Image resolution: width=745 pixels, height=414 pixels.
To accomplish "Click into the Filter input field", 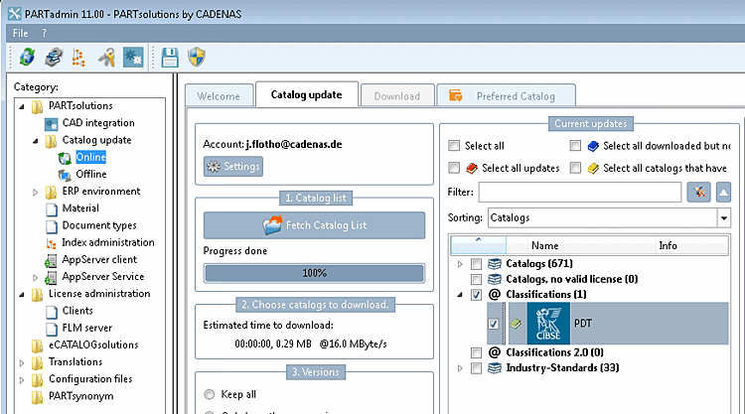I will pos(580,192).
